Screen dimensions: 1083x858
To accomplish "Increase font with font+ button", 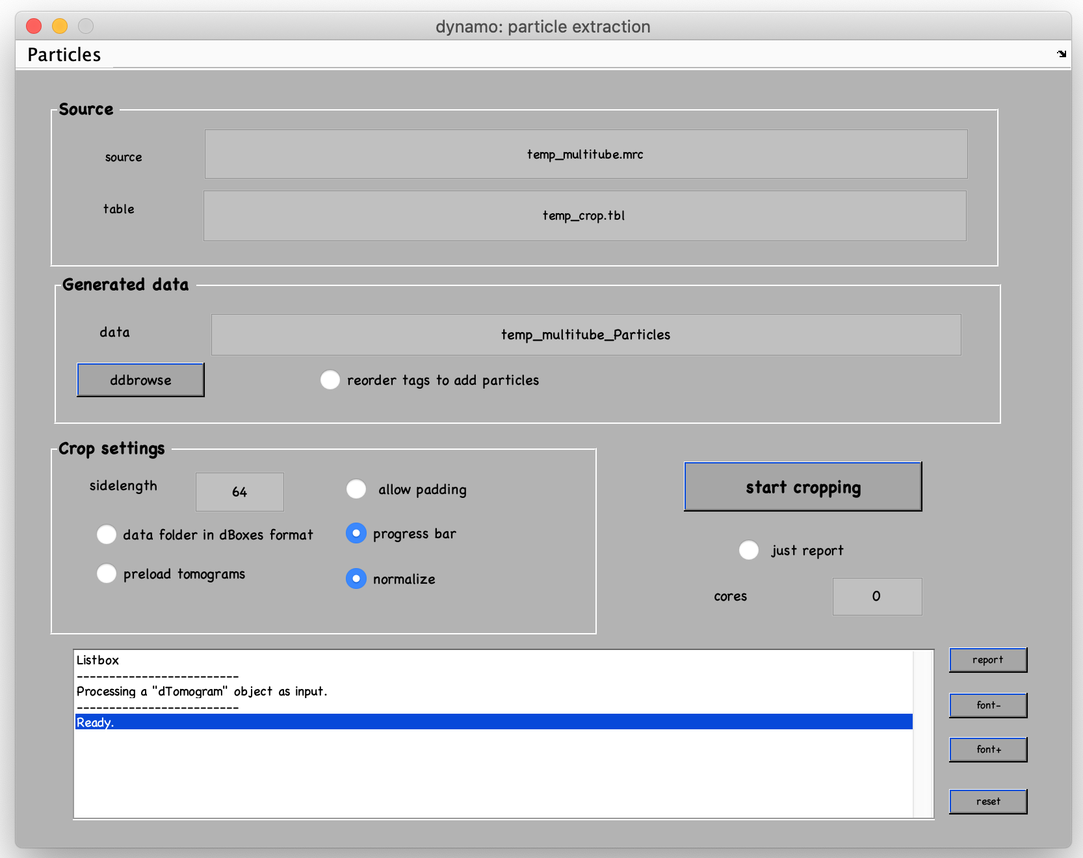I will point(988,749).
